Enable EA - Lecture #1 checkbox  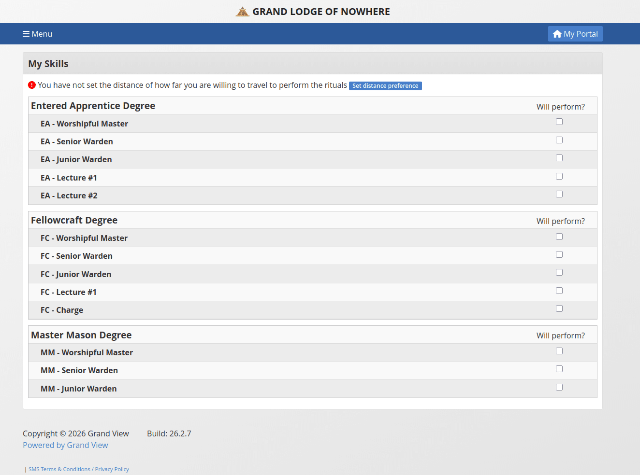coord(559,176)
